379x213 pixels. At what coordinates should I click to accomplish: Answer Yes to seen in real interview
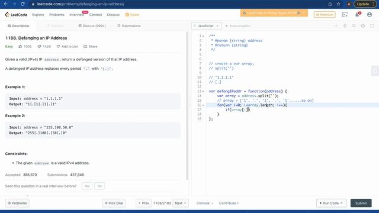tap(87, 186)
